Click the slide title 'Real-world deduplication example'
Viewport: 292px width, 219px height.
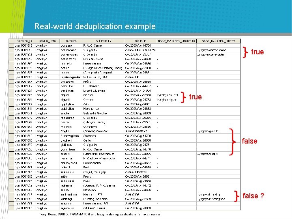95,26
